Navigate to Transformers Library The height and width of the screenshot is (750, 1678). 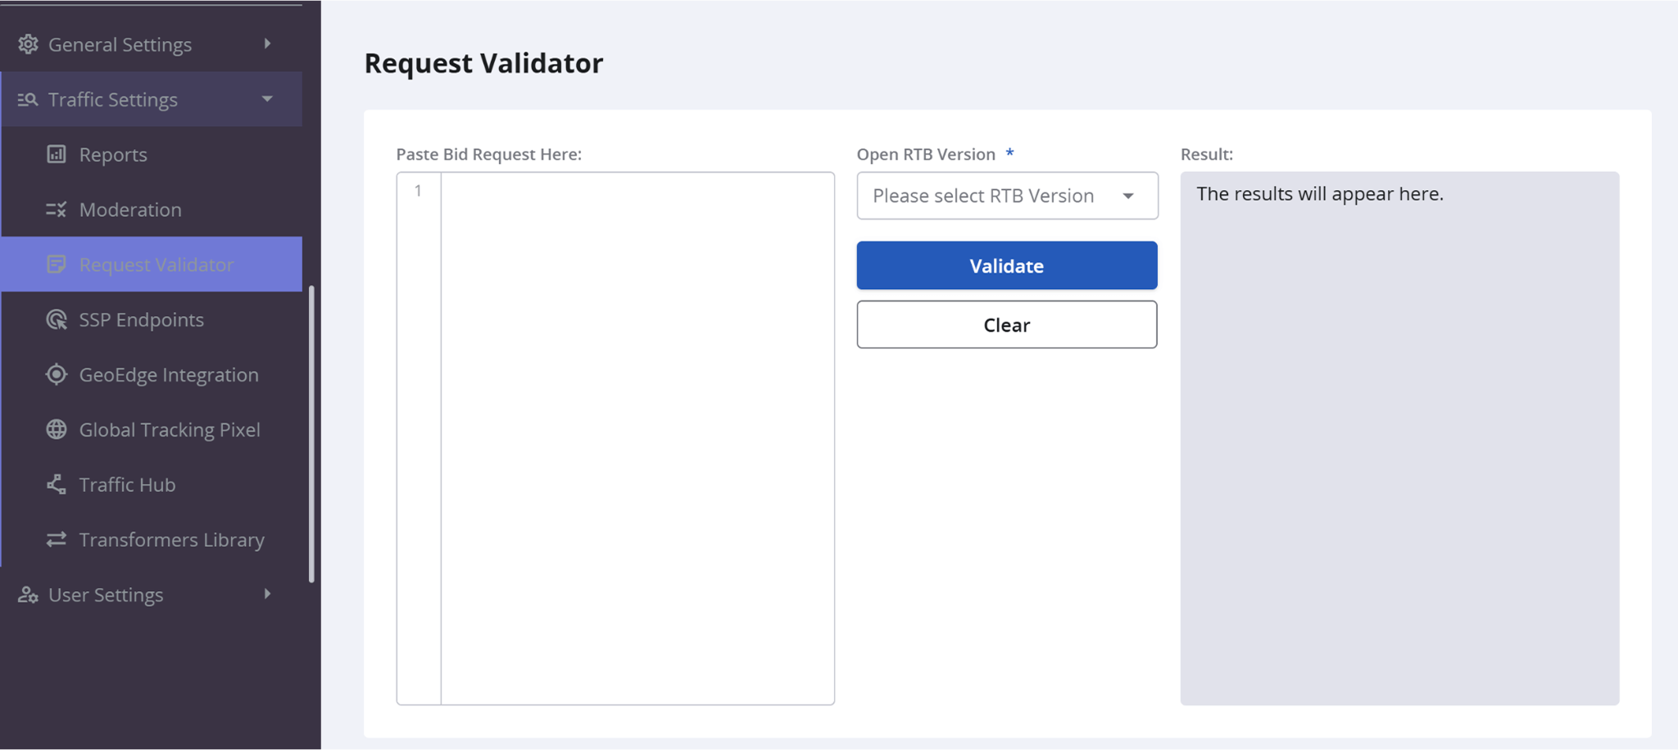pos(171,539)
